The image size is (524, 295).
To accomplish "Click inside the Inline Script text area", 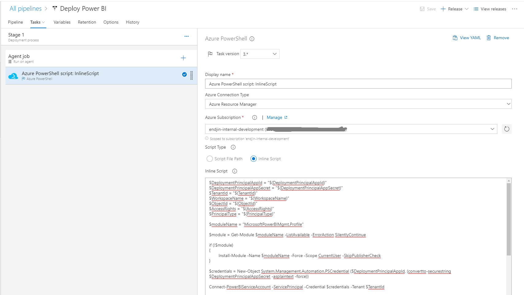I will pyautogui.click(x=356, y=236).
